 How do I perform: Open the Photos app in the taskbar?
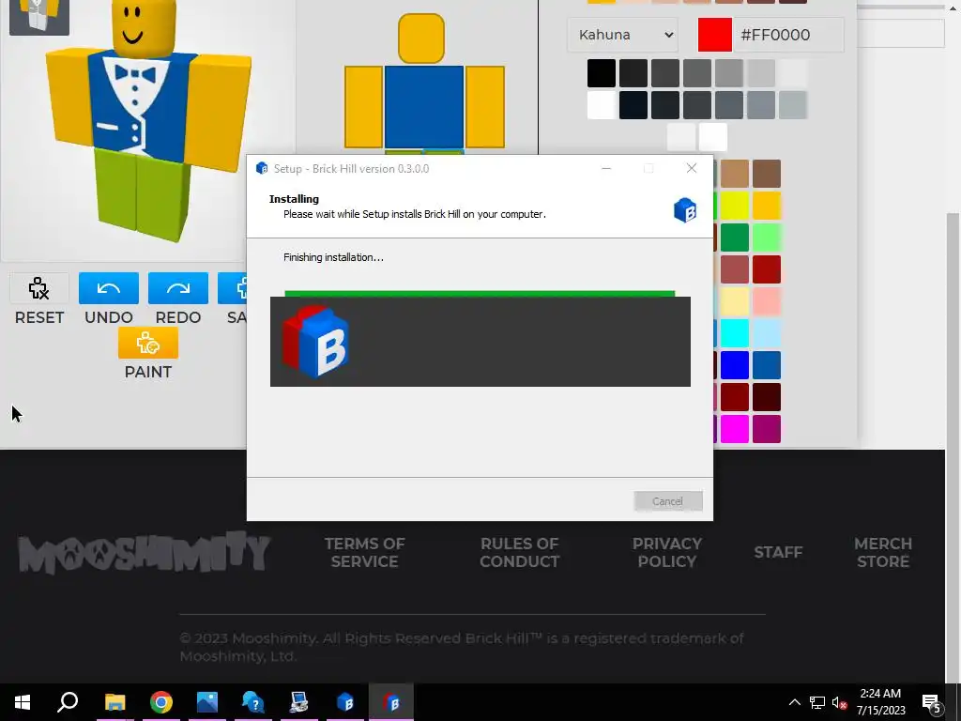point(207,702)
